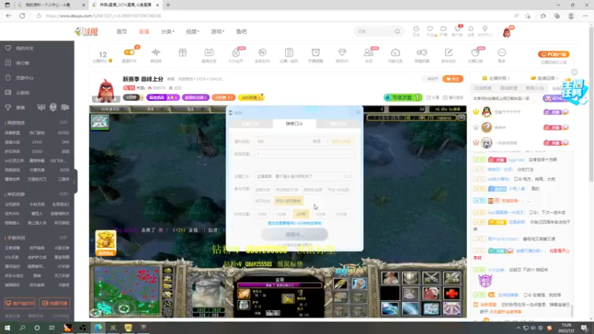Image resolution: width=594 pixels, height=334 pixels.
Task: Open the more (ellipsis) icon in the toolbar
Action: pyautogui.click(x=502, y=52)
